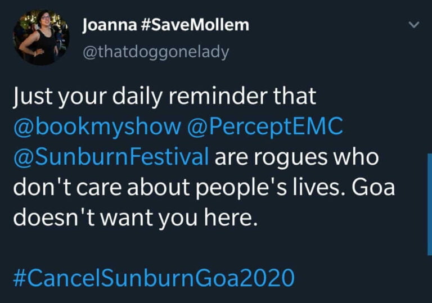This screenshot has width=432, height=303.
Task: Open the @PerceptEMC mention
Action: click(x=263, y=126)
